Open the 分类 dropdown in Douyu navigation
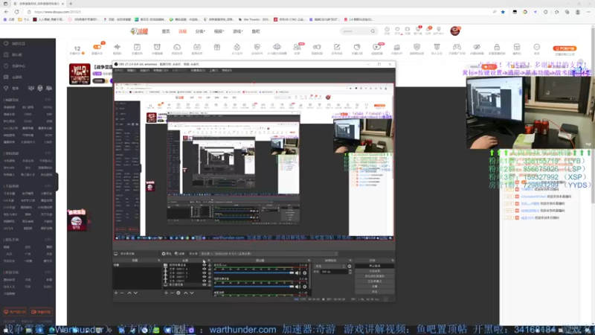Viewport: 595px width, 335px height. (200, 31)
